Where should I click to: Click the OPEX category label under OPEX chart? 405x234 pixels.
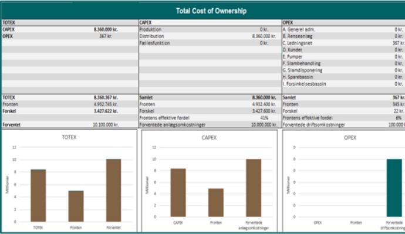[318, 223]
